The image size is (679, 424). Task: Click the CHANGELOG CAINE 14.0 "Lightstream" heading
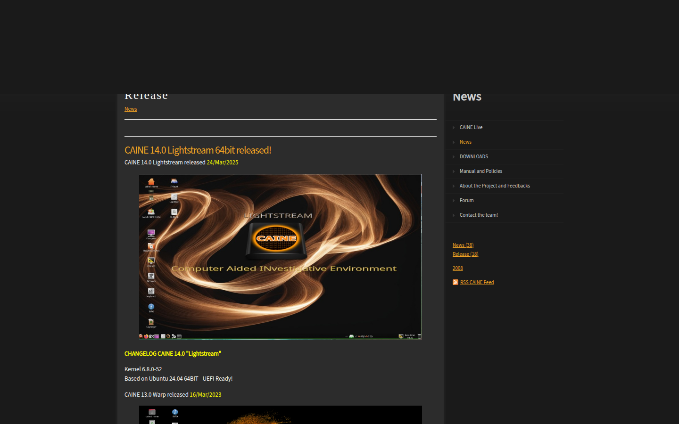click(173, 353)
